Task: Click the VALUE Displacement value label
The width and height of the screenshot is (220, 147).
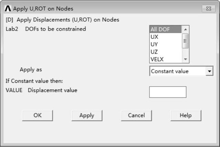Action: point(42,90)
